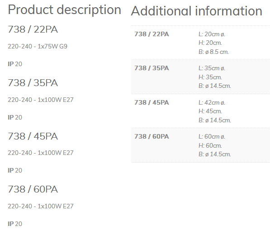Image resolution: width=270 pixels, height=231 pixels.
Task: Click the 1x75W G9 specification text
Action: point(52,46)
